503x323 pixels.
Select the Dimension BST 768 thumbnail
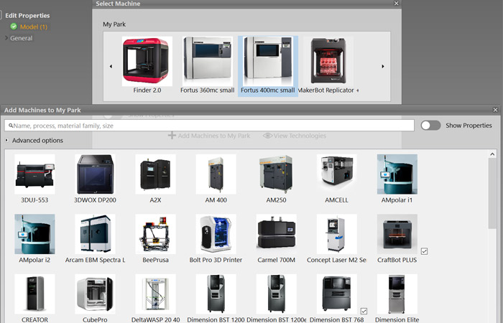click(x=336, y=294)
